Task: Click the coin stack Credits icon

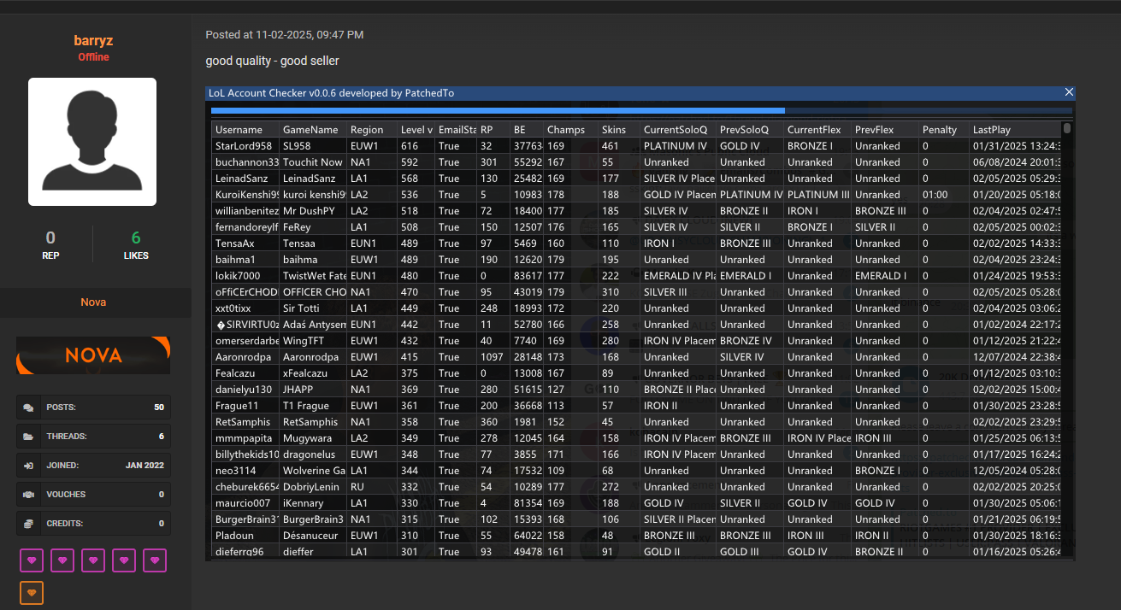Action: (x=29, y=524)
